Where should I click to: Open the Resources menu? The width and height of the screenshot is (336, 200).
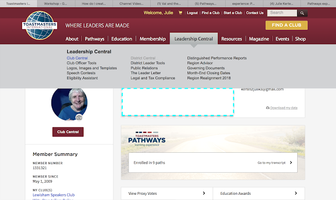[232, 39]
